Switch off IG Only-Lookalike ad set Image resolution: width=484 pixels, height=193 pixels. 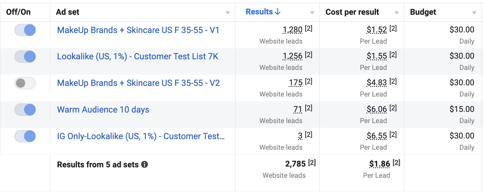[25, 136]
